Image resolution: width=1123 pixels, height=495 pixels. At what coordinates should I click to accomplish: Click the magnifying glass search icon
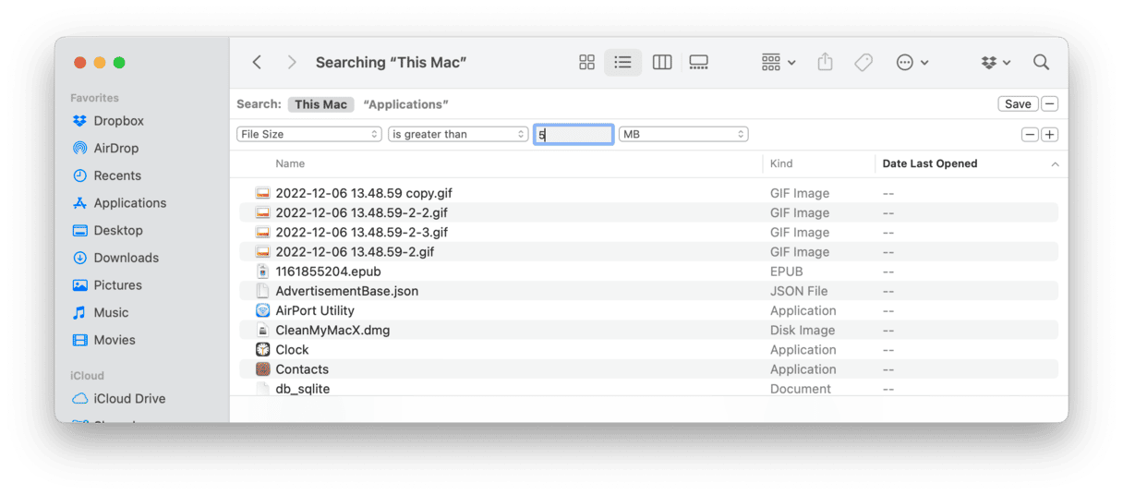[1042, 63]
